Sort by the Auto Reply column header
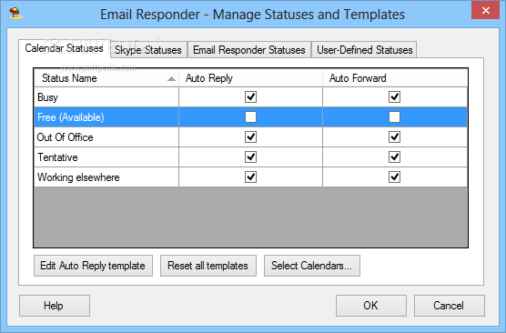Viewport: 506px width, 333px height. click(x=251, y=78)
